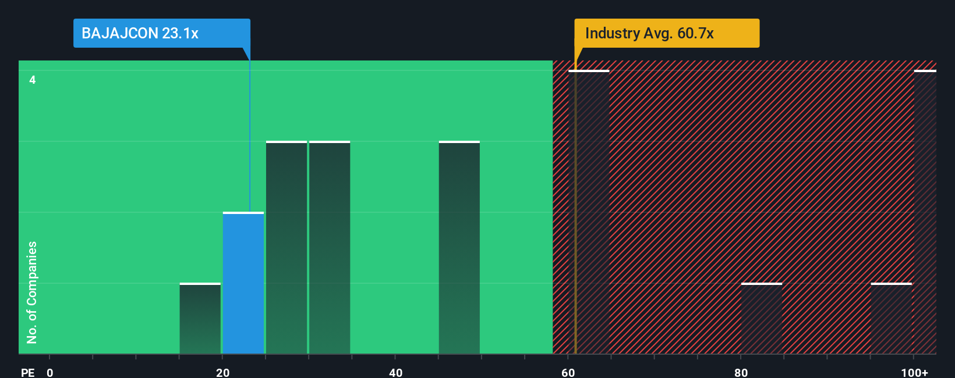The height and width of the screenshot is (378, 955).
Task: Click the x-axis label 80
Action: pos(741,372)
